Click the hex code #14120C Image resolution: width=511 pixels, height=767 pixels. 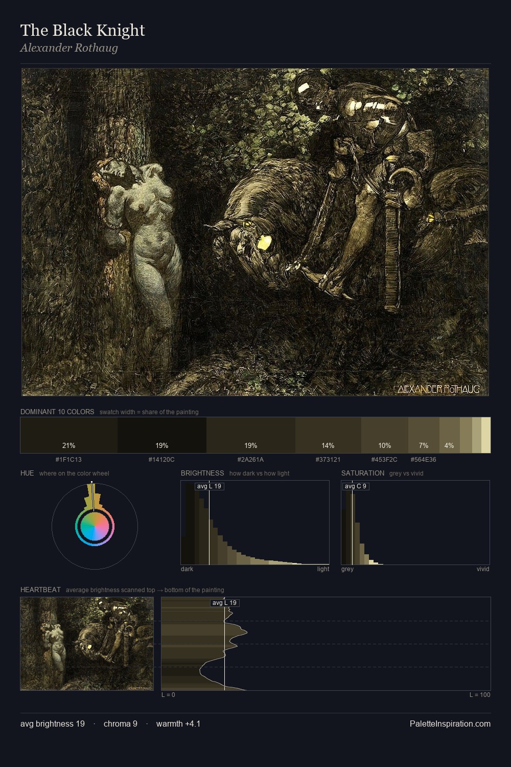tap(161, 460)
